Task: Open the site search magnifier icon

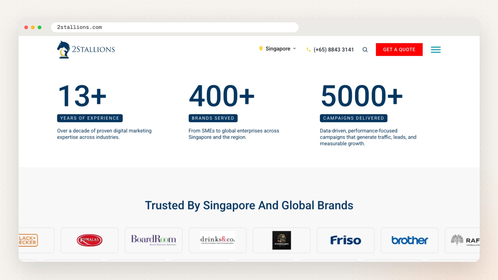Action: [x=365, y=49]
